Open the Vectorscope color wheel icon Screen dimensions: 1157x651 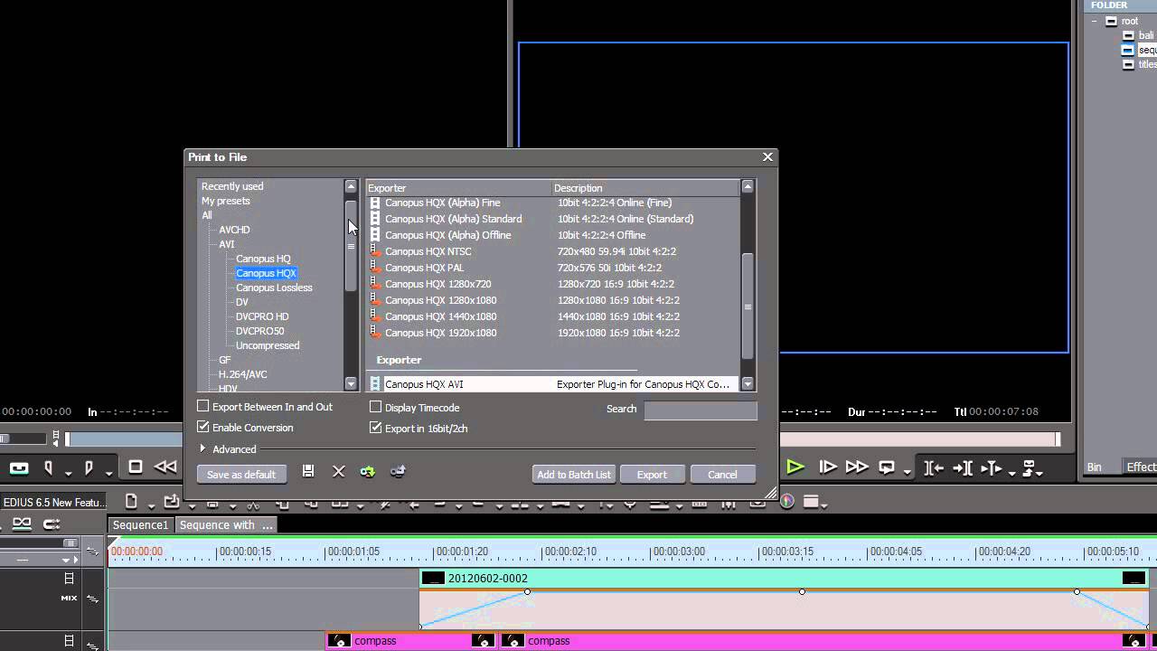[787, 501]
